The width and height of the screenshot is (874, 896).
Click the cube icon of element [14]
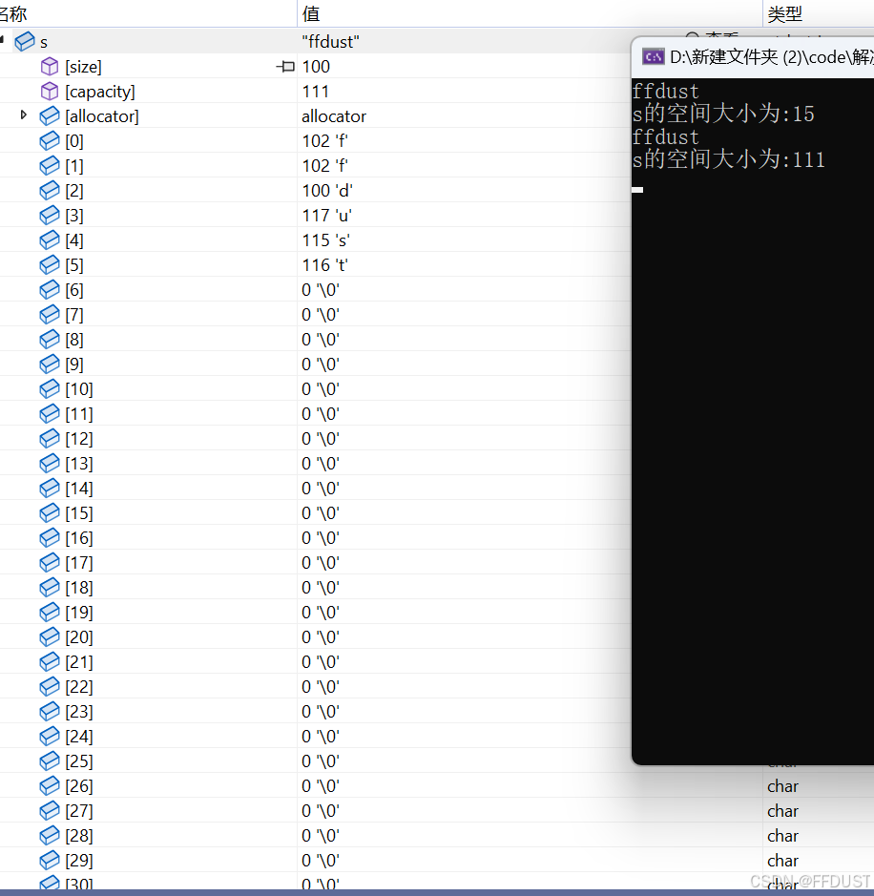50,488
